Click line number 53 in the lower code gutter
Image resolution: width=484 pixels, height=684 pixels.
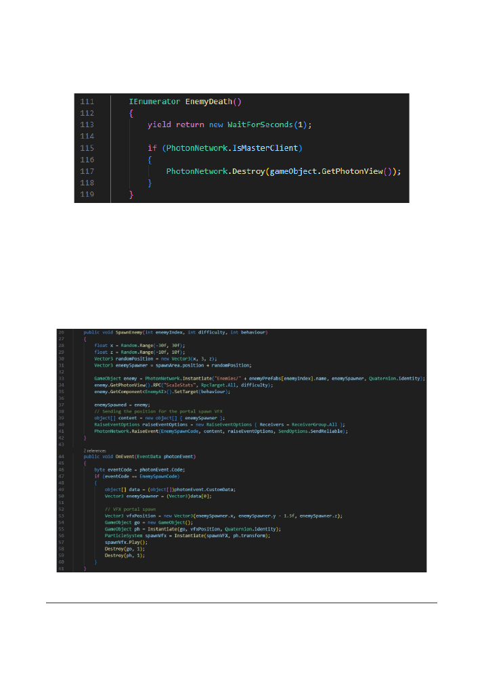pos(61,516)
